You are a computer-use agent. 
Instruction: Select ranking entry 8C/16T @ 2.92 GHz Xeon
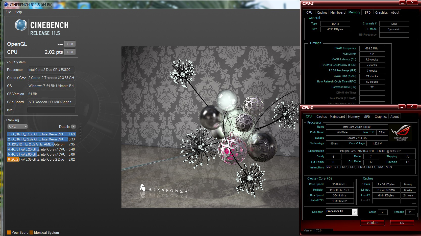(x=41, y=139)
